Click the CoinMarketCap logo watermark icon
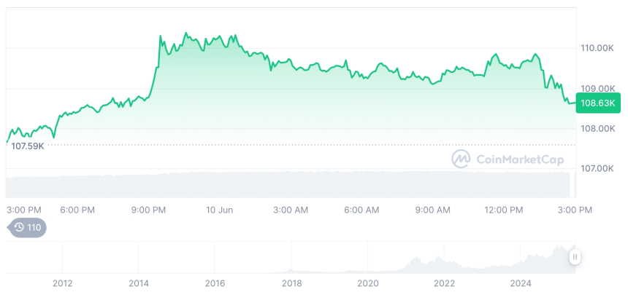 pos(461,158)
